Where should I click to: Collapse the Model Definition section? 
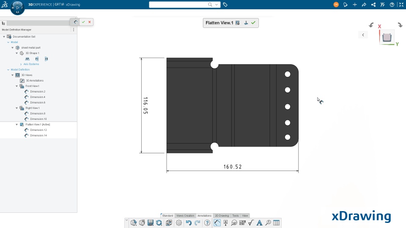coord(8,70)
